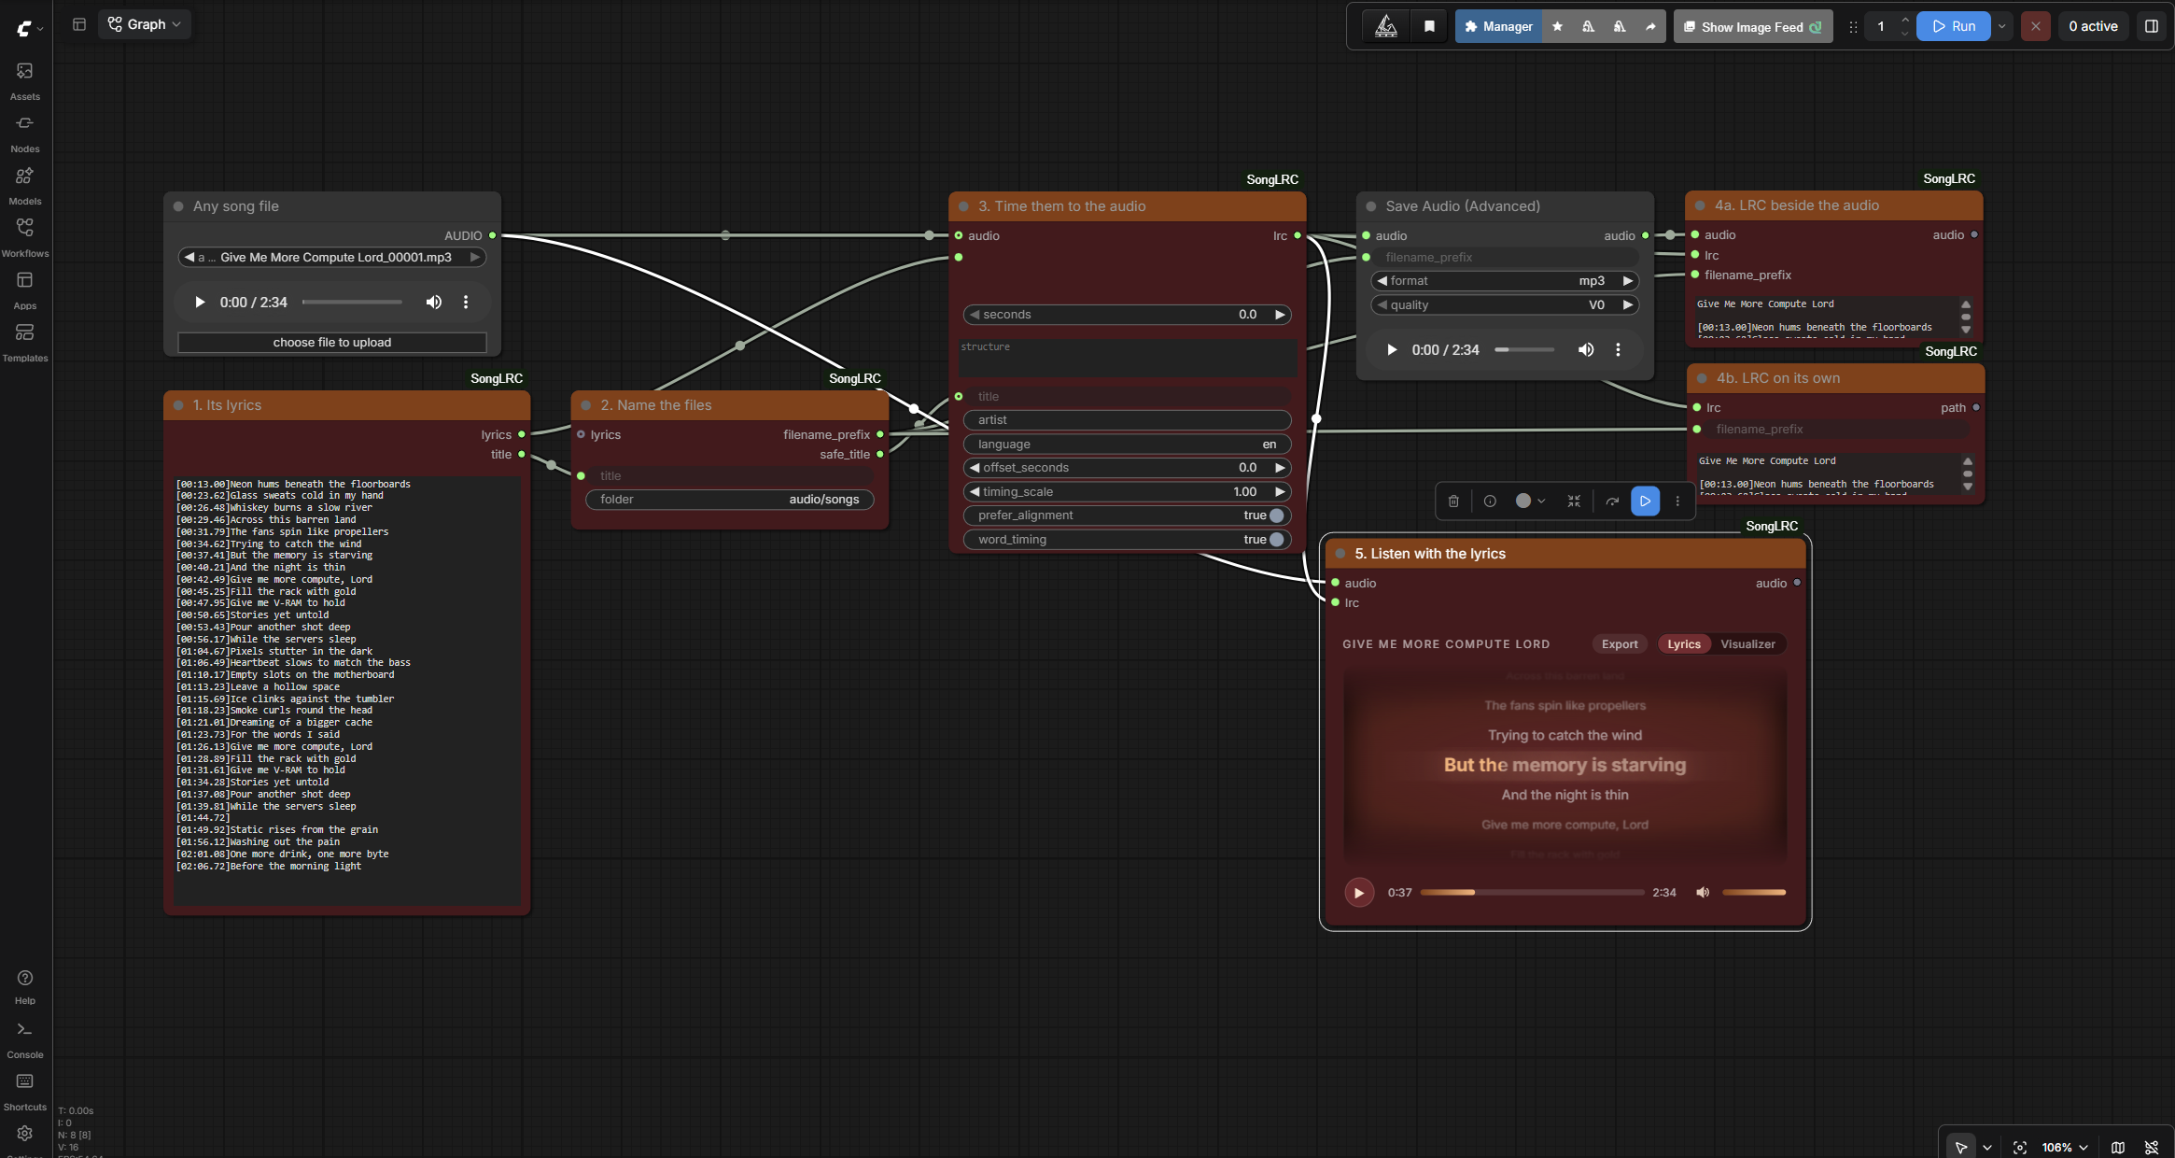Open the Workflows sidebar panel
The width and height of the screenshot is (2175, 1158).
[25, 237]
